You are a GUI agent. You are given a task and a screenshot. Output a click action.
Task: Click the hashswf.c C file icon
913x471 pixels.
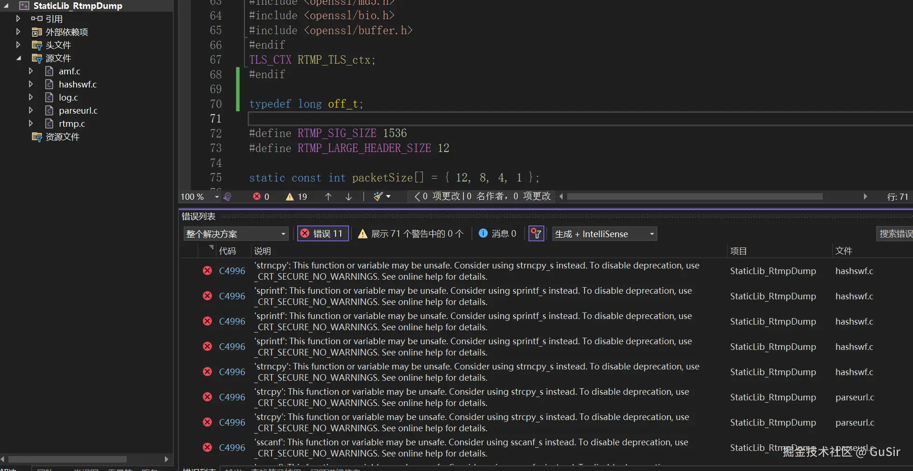coord(49,84)
